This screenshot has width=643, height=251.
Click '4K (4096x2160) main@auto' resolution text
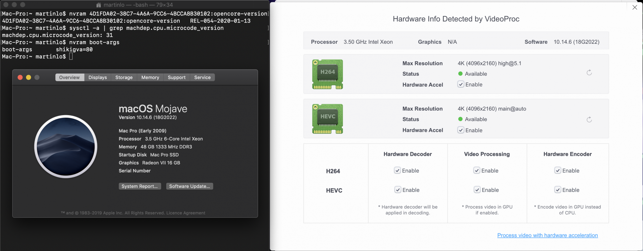pos(492,109)
